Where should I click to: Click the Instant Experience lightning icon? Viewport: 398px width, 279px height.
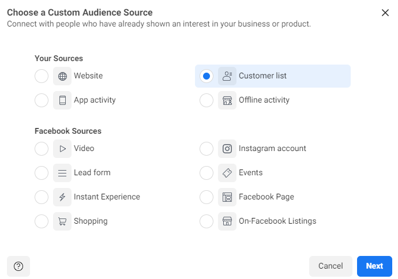62,197
